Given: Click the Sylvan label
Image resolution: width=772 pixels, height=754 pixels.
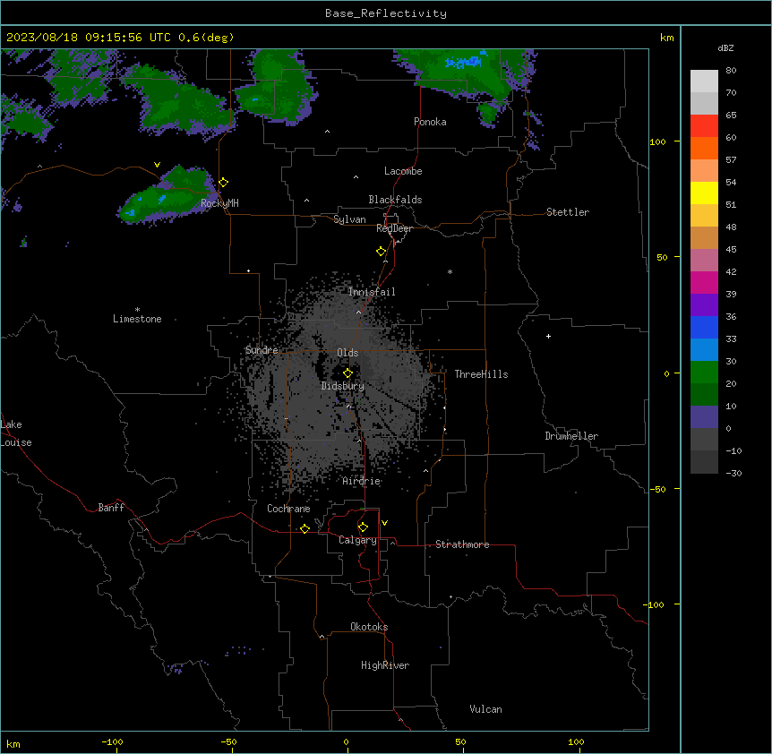Looking at the screenshot, I should (349, 219).
